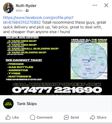Click the speech bubble Comment icon
This screenshot has height=124, width=112.
click(32, 117)
